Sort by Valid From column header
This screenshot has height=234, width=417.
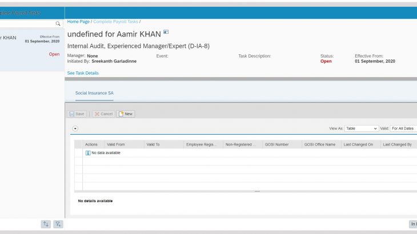coord(123,144)
